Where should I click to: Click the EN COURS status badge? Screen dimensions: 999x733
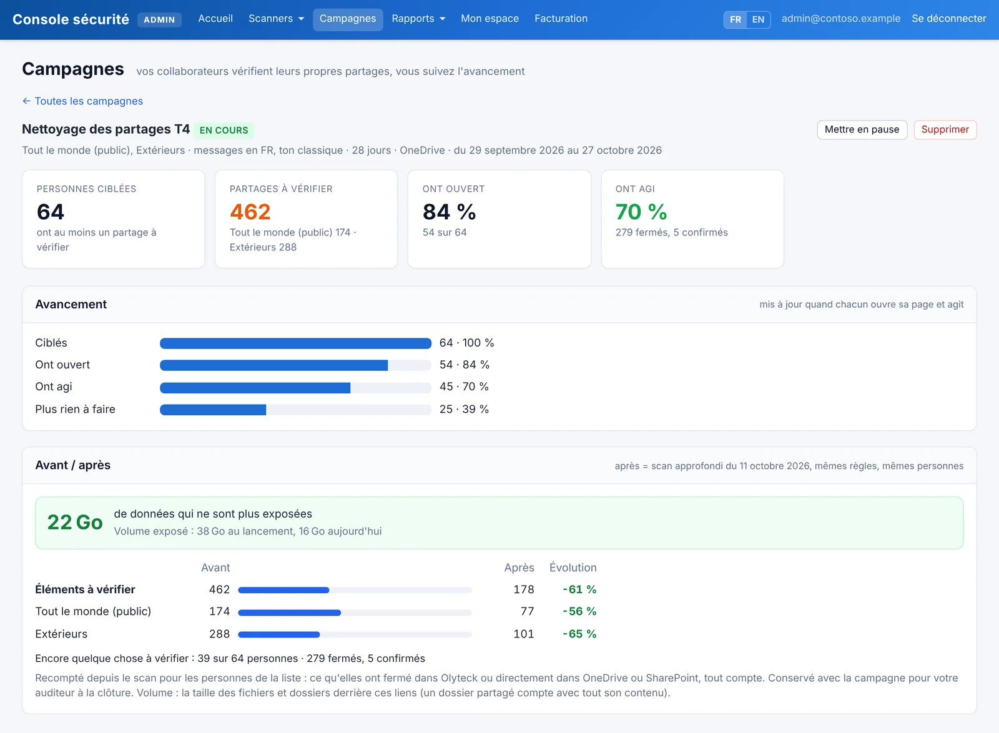pos(224,130)
